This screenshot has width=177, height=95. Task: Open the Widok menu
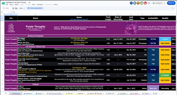click(16, 4)
